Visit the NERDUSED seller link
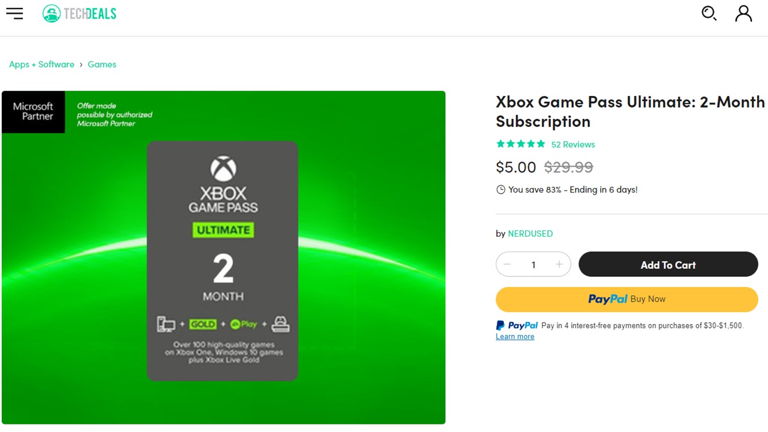 [x=530, y=234]
